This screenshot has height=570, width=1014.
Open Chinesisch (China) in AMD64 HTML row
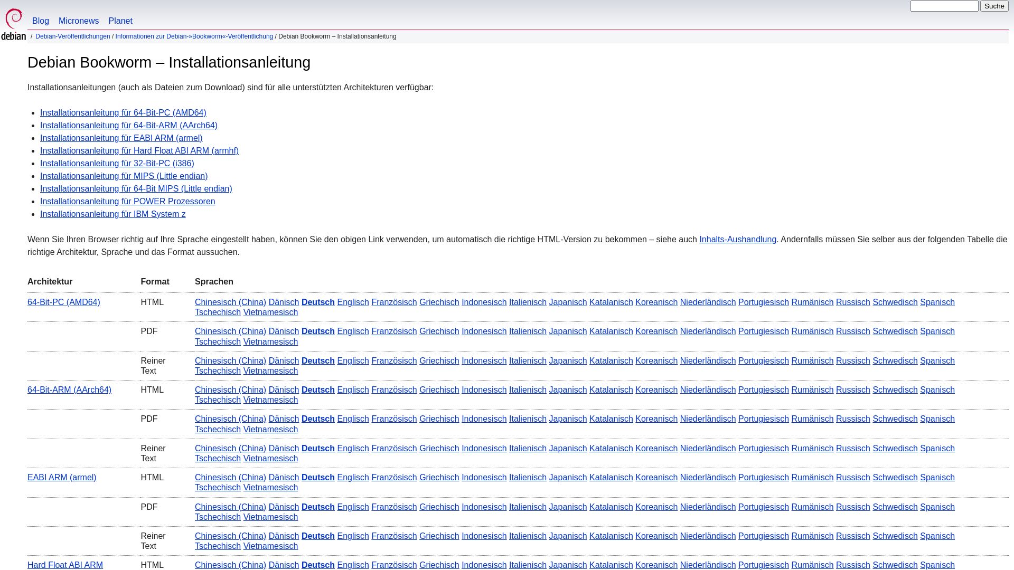pos(230,302)
